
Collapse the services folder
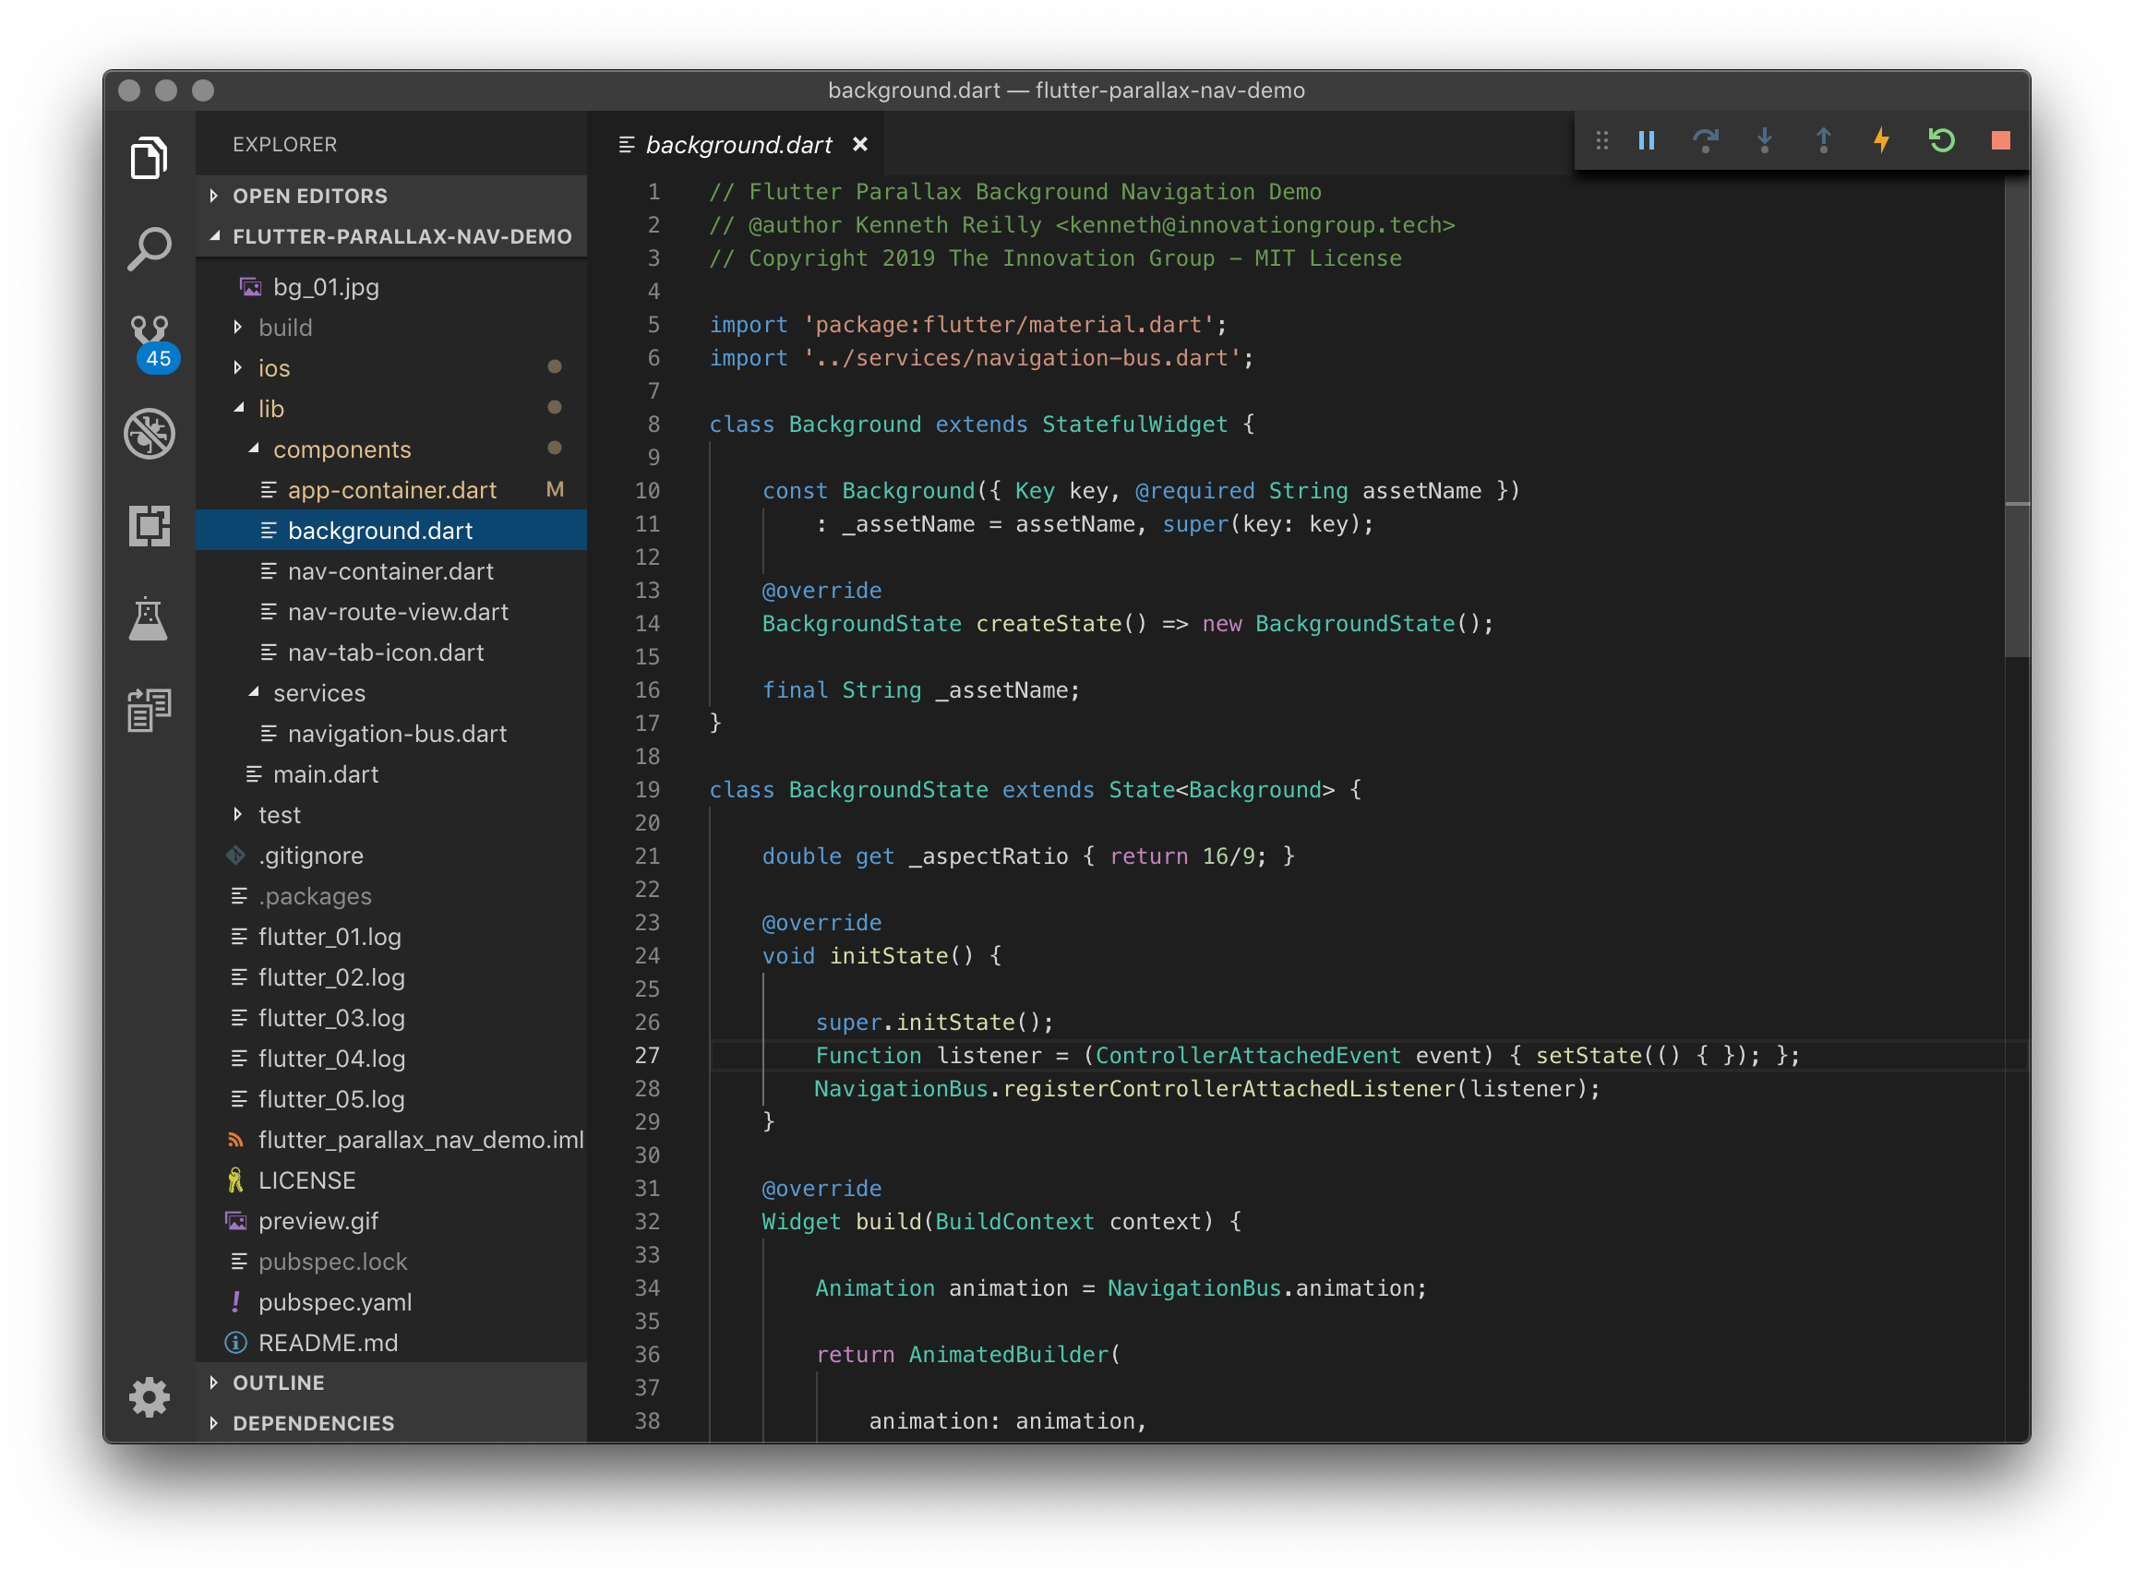click(x=318, y=693)
